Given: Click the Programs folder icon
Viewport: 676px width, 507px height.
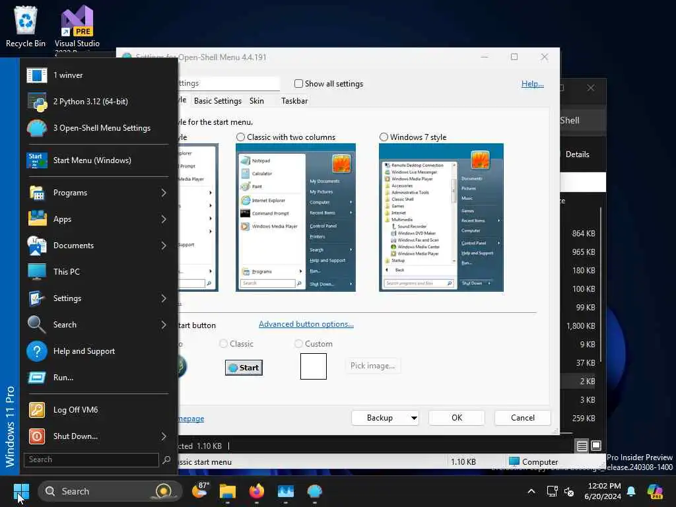Looking at the screenshot, I should tap(37, 193).
